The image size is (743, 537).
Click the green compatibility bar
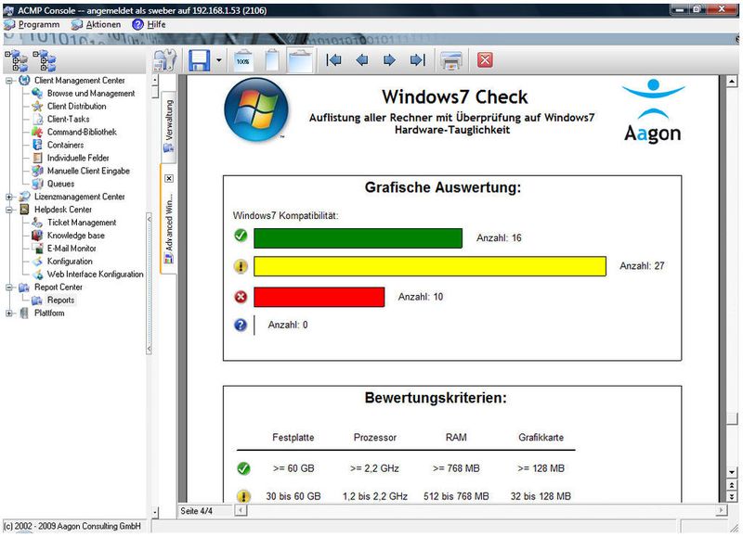point(358,238)
